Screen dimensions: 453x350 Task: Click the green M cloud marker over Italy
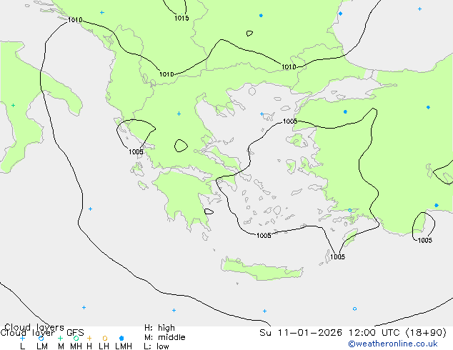(x=14, y=106)
